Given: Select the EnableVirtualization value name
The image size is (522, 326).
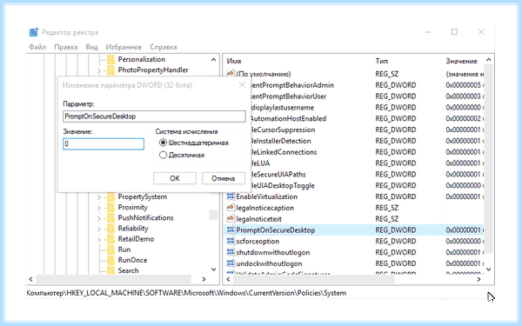Looking at the screenshot, I should click(267, 196).
